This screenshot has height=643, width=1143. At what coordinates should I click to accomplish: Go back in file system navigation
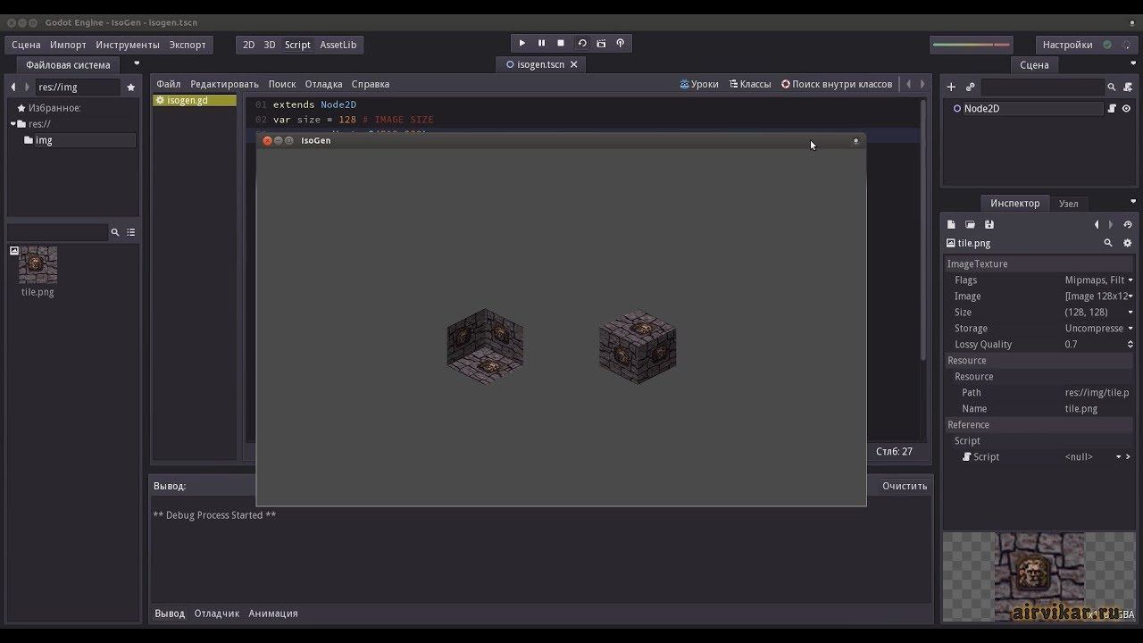pyautogui.click(x=13, y=87)
